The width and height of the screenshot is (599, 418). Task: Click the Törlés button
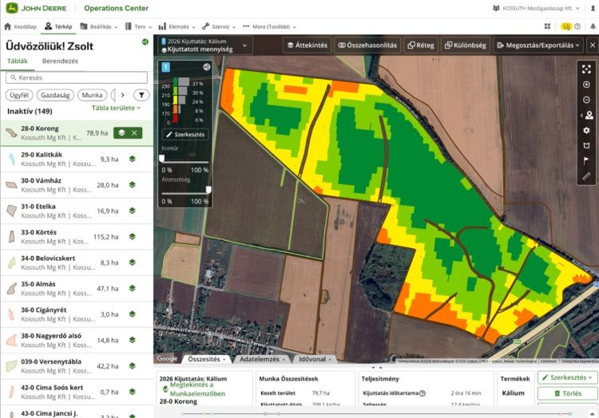tap(566, 393)
